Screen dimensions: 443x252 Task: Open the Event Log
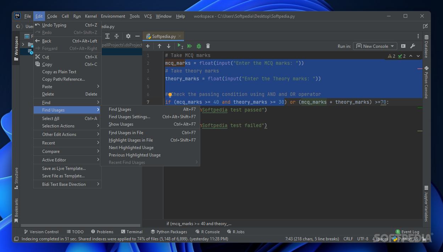tap(408, 232)
